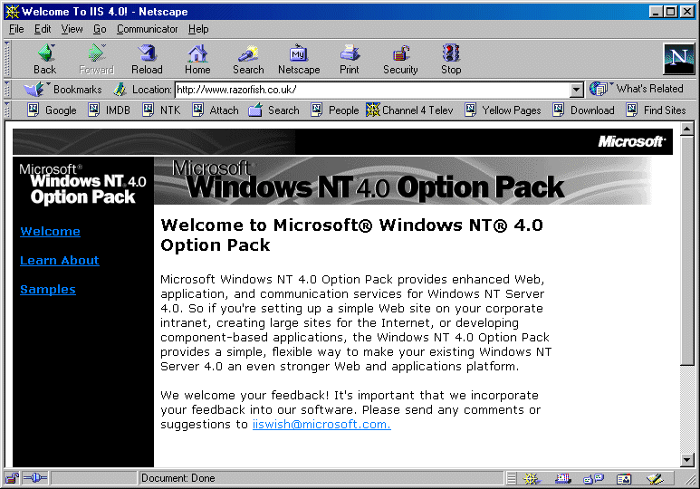Stop the page loading
This screenshot has width=700, height=489.
[x=451, y=59]
